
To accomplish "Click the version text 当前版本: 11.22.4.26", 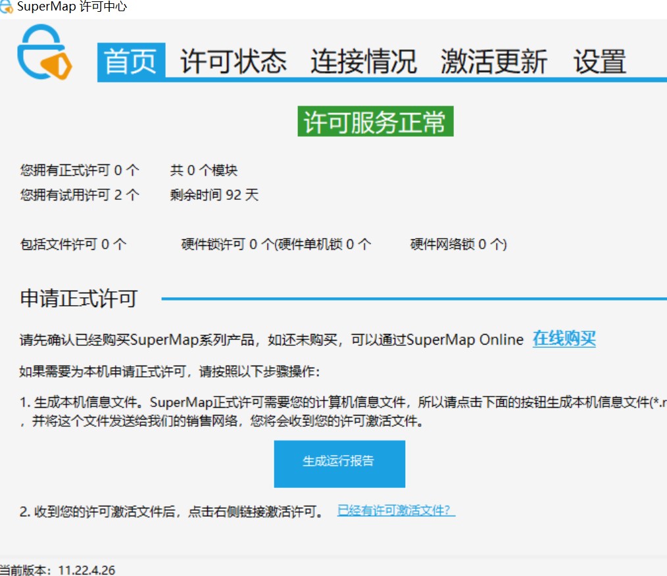I will point(57,569).
